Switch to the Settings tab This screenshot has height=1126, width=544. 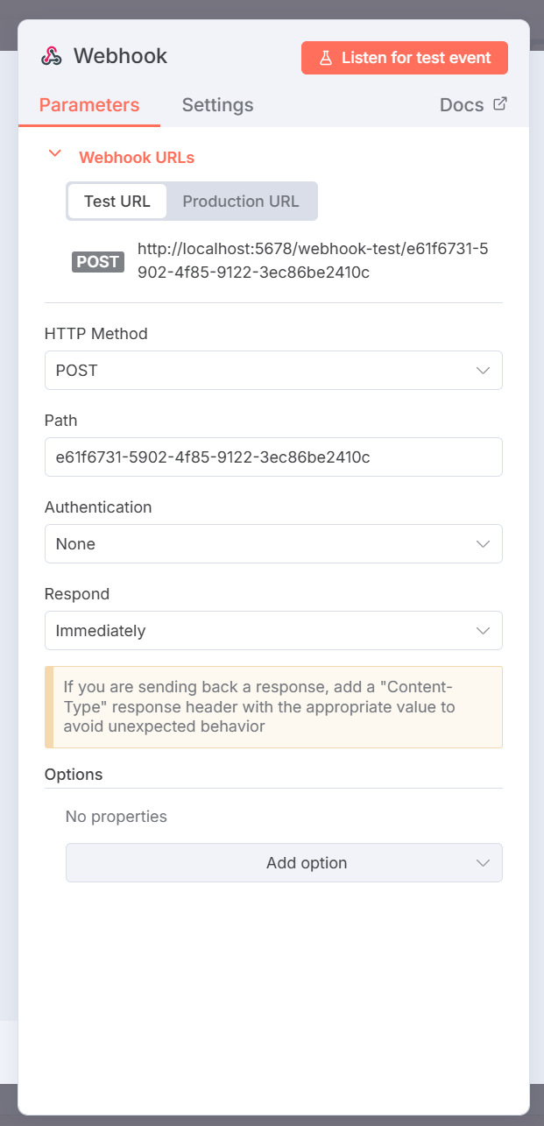pyautogui.click(x=217, y=105)
